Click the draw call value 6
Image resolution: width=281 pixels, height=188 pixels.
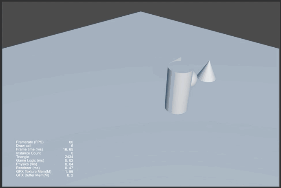pos(72,146)
